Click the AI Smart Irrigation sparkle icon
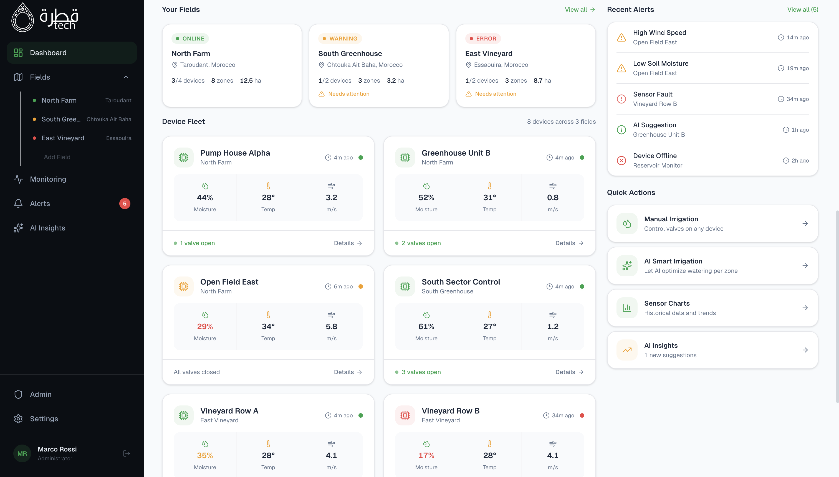This screenshot has height=477, width=839. (627, 266)
